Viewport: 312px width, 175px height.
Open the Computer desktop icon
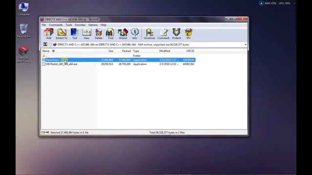[24, 9]
